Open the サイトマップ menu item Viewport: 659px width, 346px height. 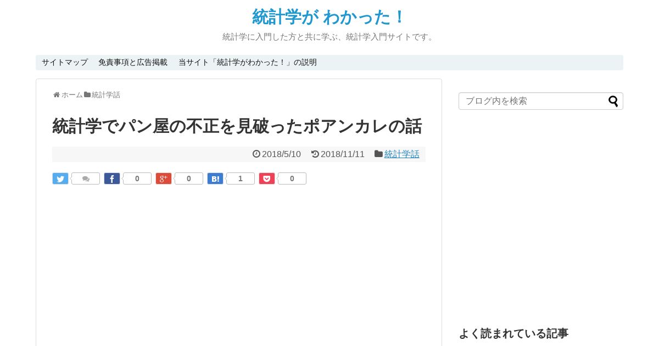(65, 63)
